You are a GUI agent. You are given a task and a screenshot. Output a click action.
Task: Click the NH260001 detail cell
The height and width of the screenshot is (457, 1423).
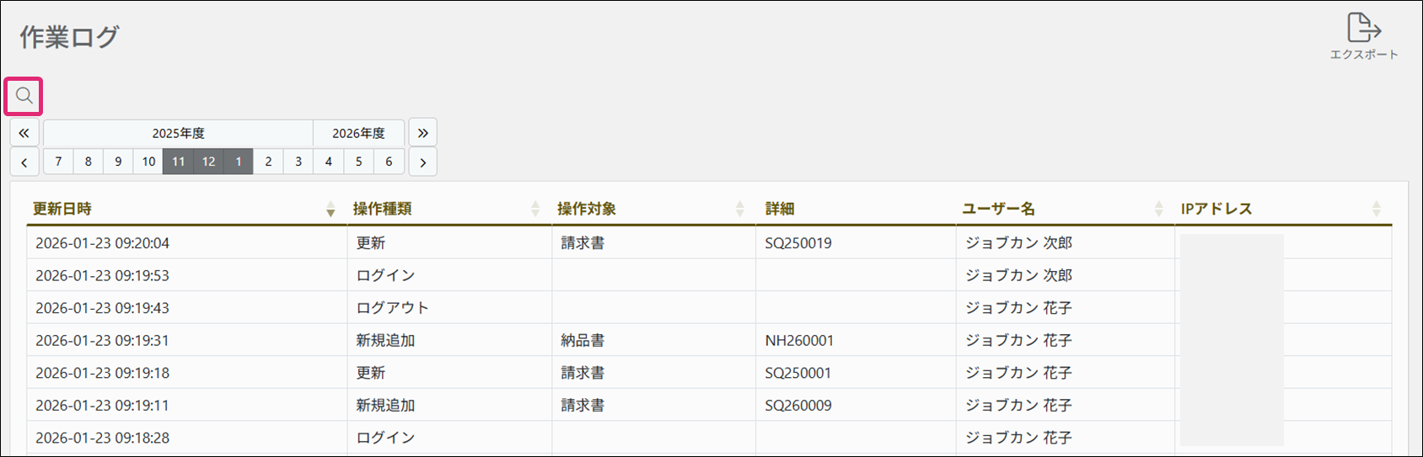click(799, 341)
